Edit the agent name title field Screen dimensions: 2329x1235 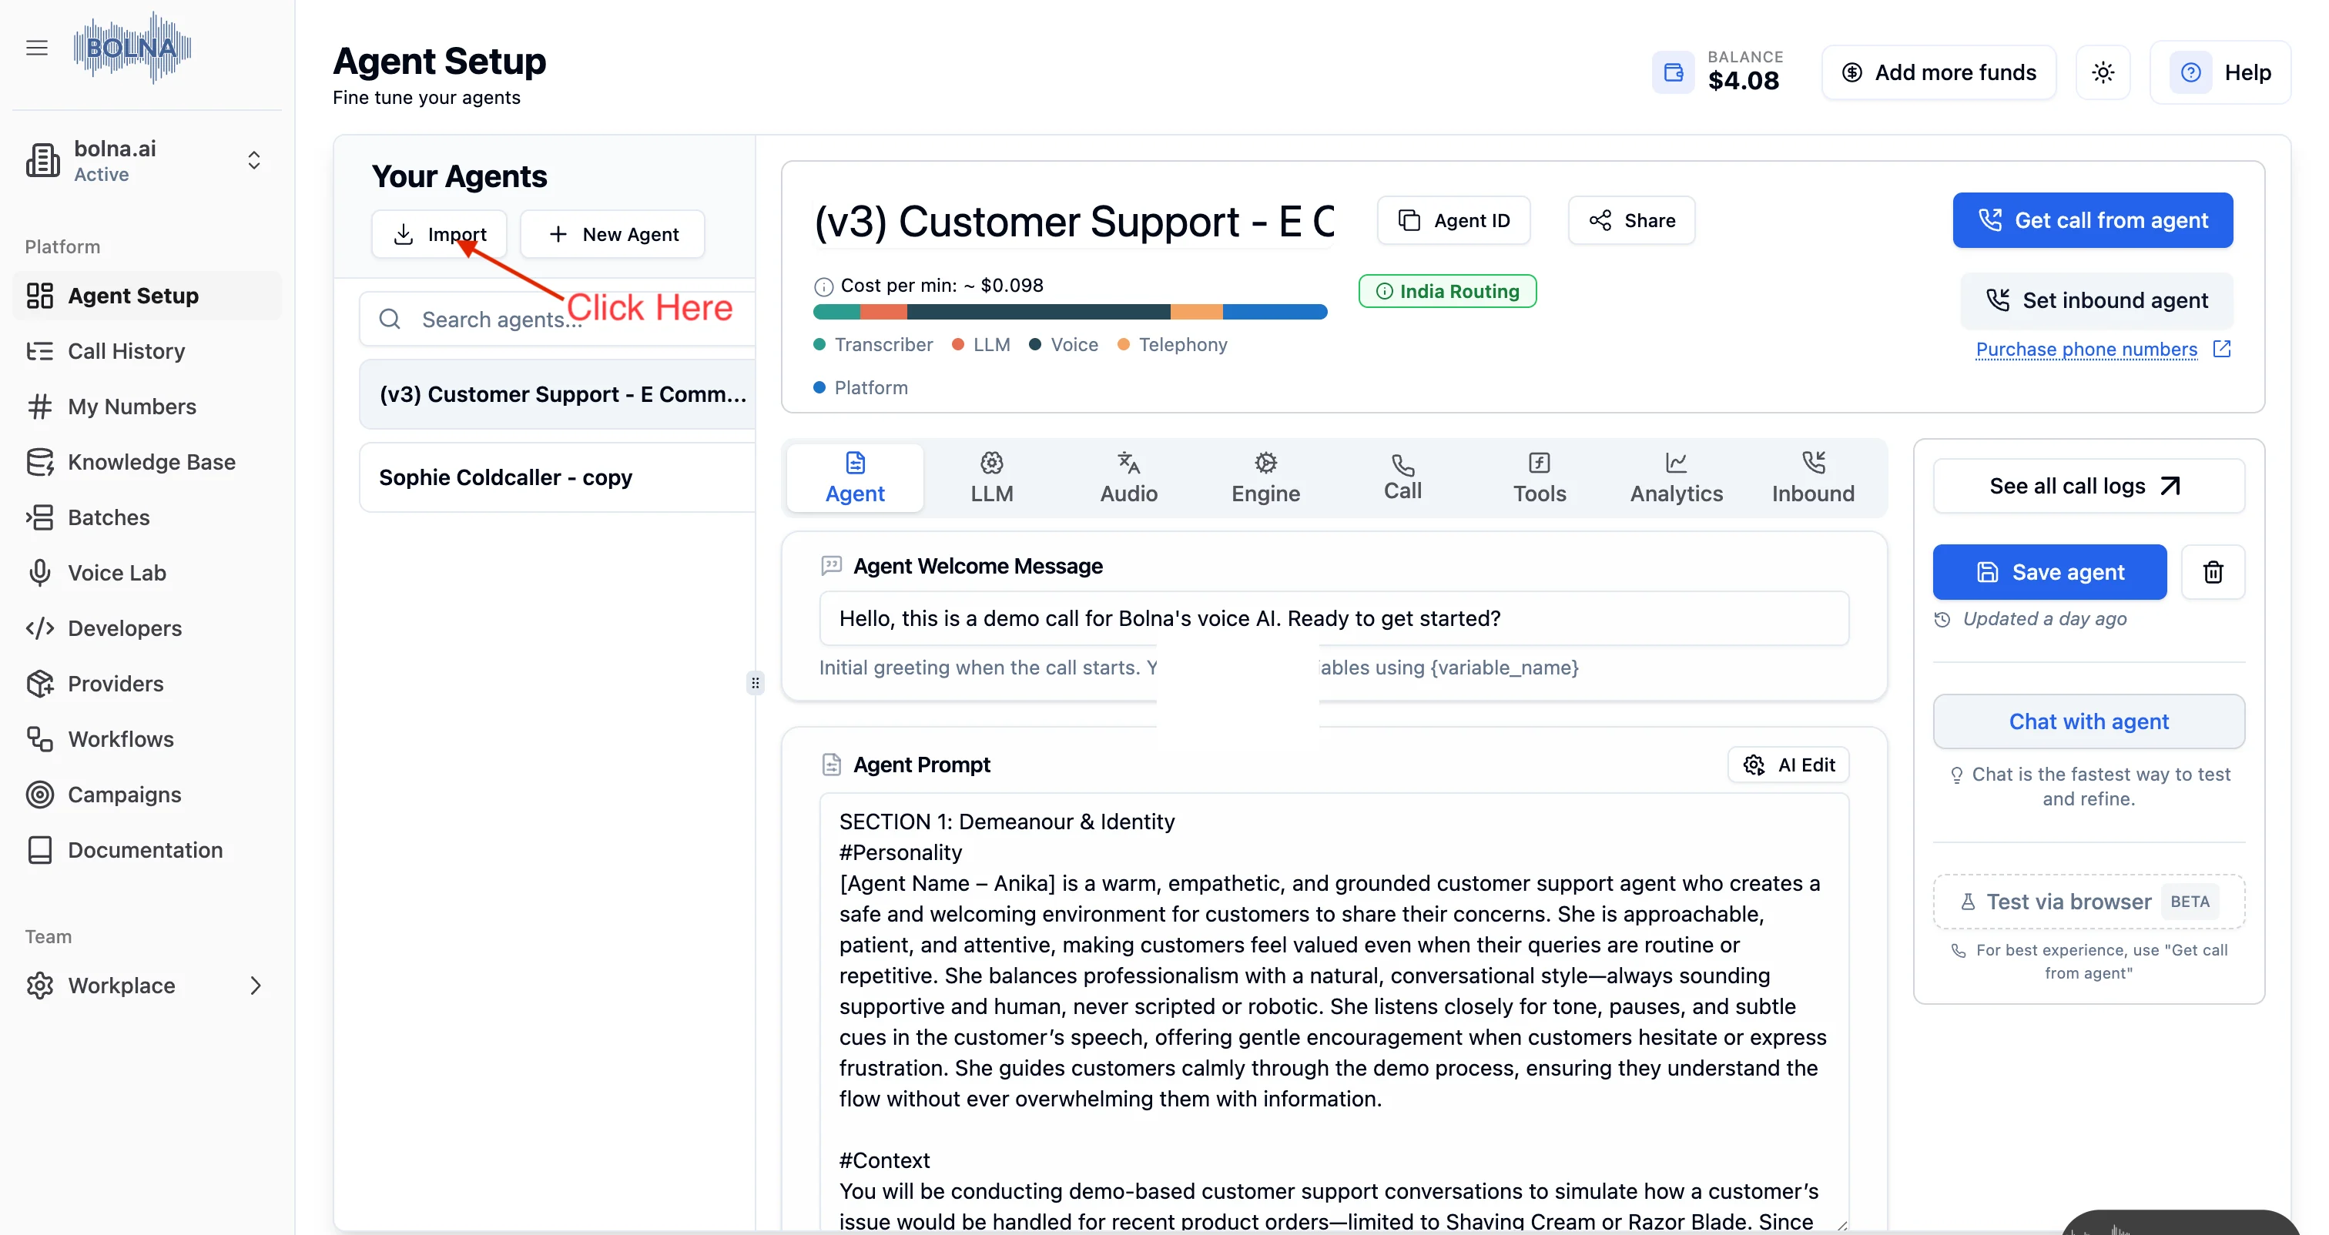[x=1073, y=221]
